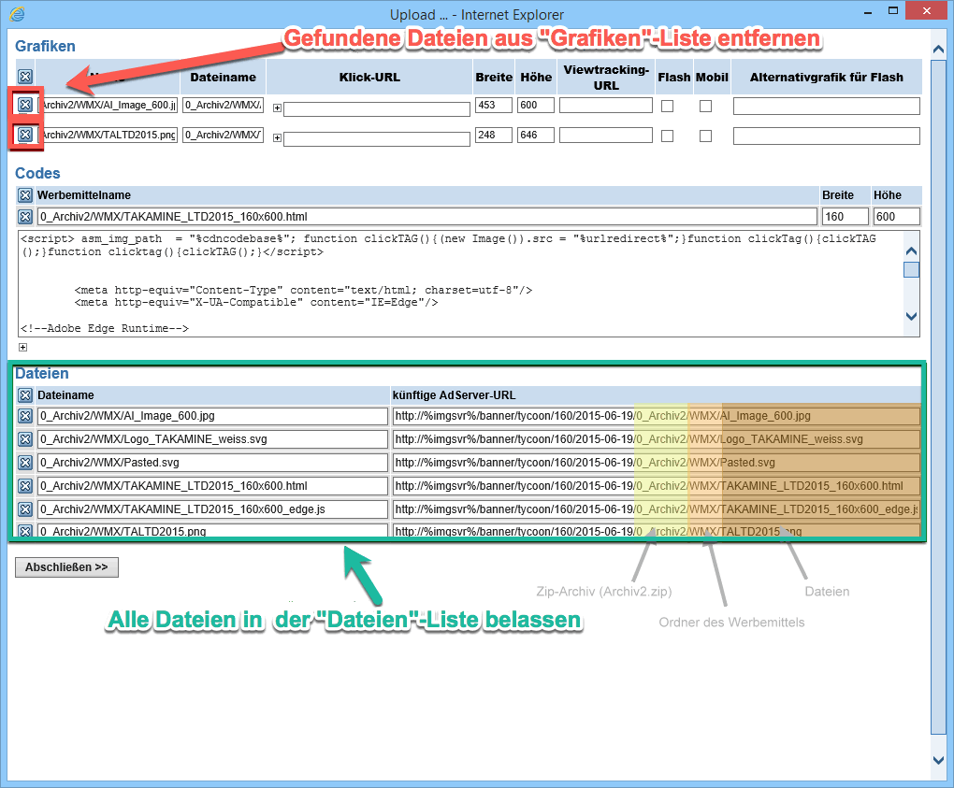Enable Mobil checkbox for AI_Image_600 graphic
This screenshot has height=788, width=954.
[x=705, y=107]
